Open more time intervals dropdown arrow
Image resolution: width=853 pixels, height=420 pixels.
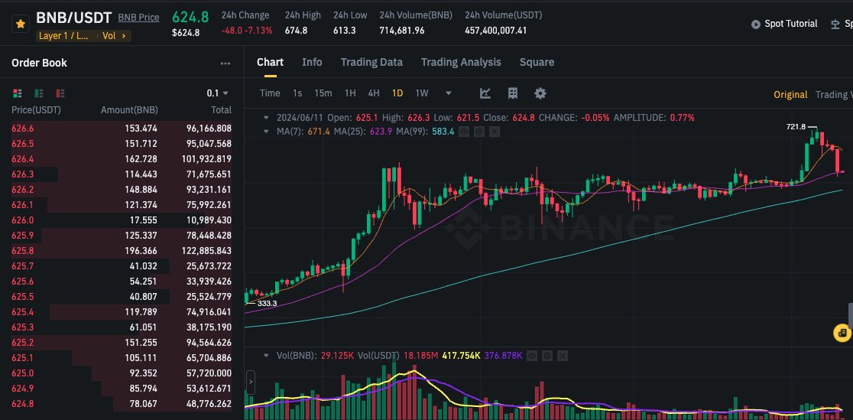click(449, 93)
